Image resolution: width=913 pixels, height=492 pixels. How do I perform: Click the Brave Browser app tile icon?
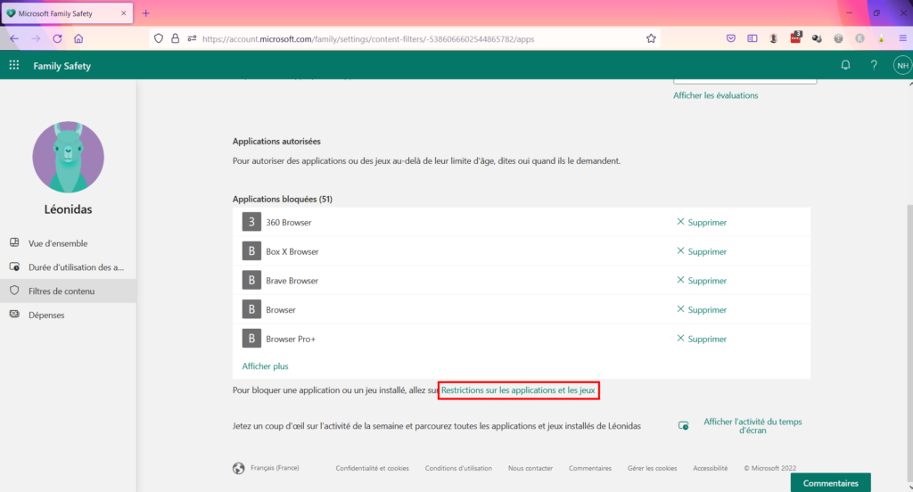251,280
